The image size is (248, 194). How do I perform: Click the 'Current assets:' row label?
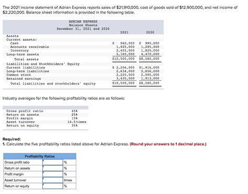(x=21, y=40)
